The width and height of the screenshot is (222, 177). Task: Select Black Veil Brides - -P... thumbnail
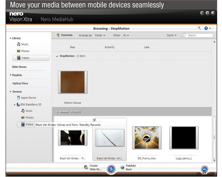73,138
